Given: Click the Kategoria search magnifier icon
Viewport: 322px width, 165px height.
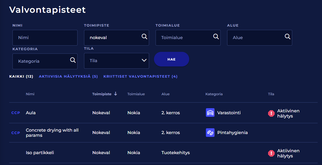Looking at the screenshot, I should [x=73, y=60].
